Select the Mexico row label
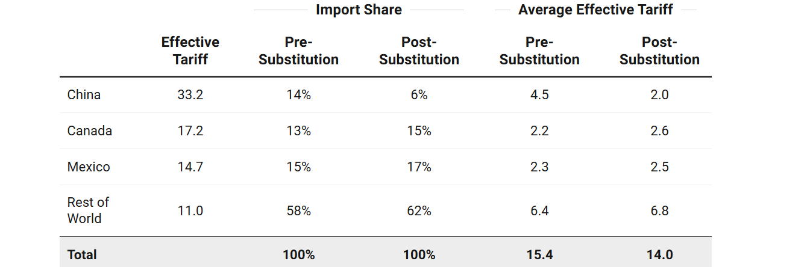Screen dimensions: 810x267 (89, 167)
